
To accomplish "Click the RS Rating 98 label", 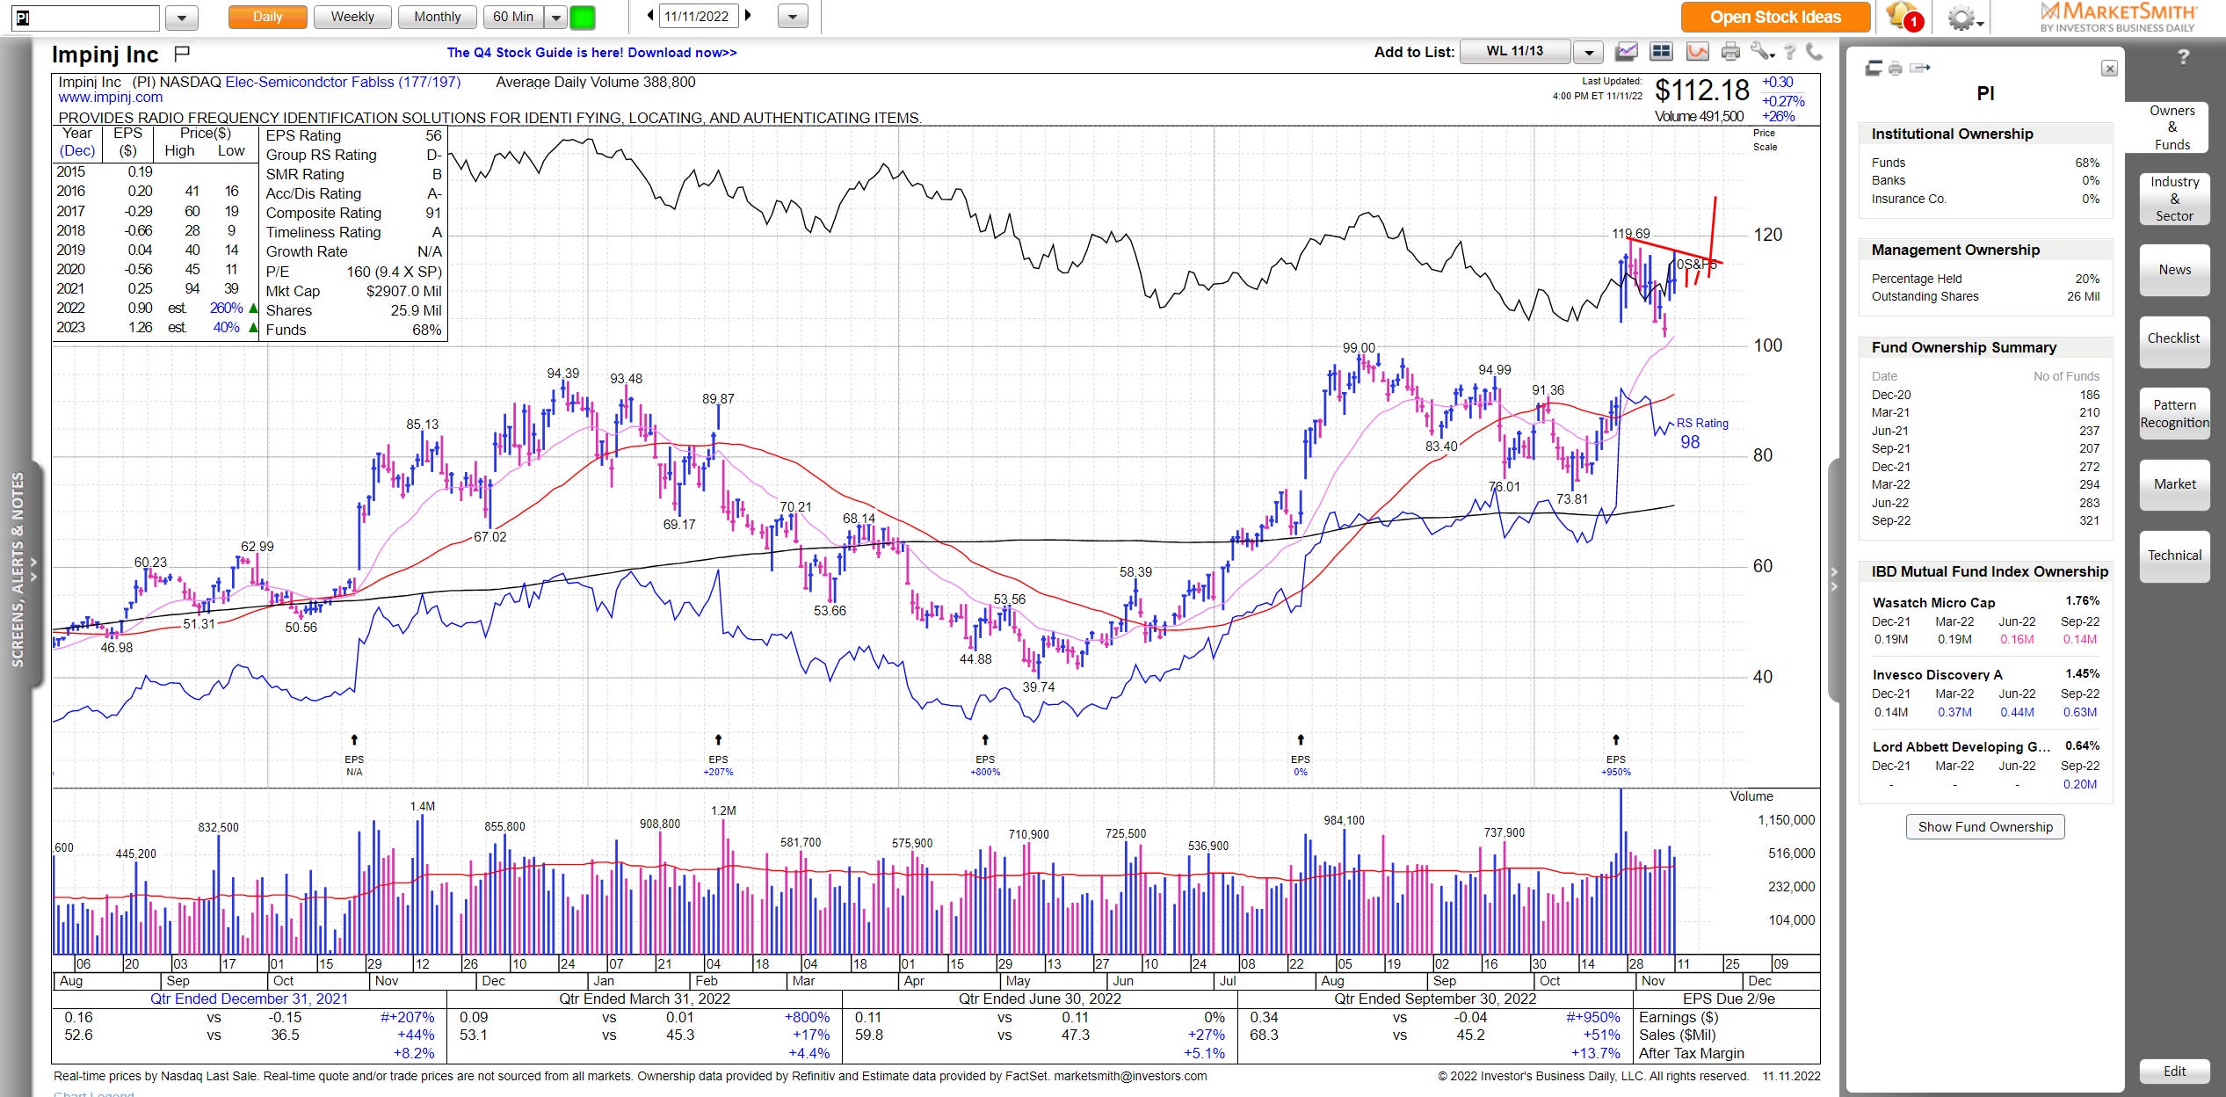I will pos(1700,432).
